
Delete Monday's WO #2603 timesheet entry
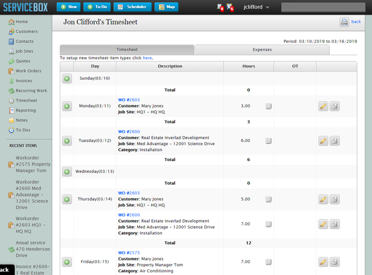[x=334, y=106]
